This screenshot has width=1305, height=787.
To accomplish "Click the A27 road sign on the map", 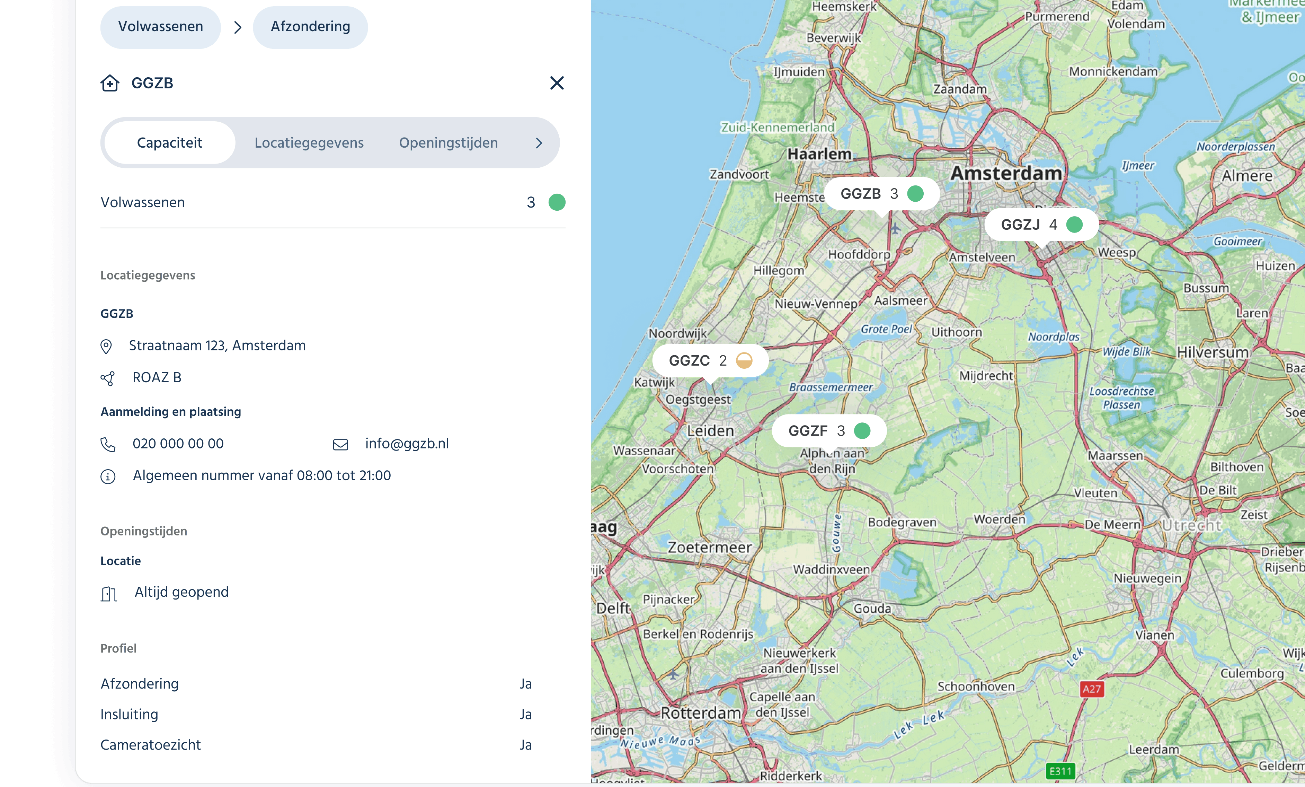I will point(1092,689).
